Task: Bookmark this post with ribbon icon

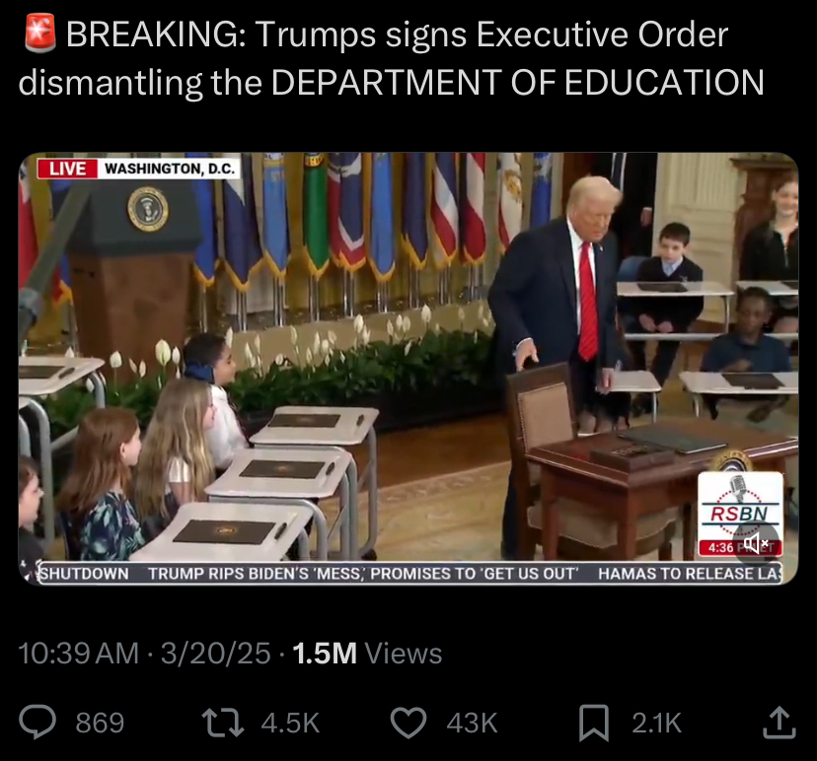Action: tap(594, 723)
